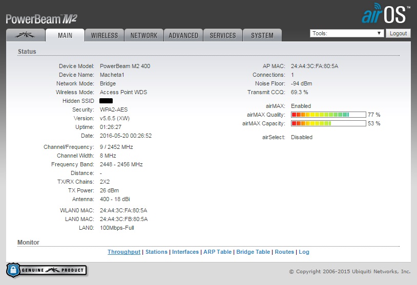The image size is (417, 285).
Task: Switch to the MAIN tab
Action: (x=65, y=35)
